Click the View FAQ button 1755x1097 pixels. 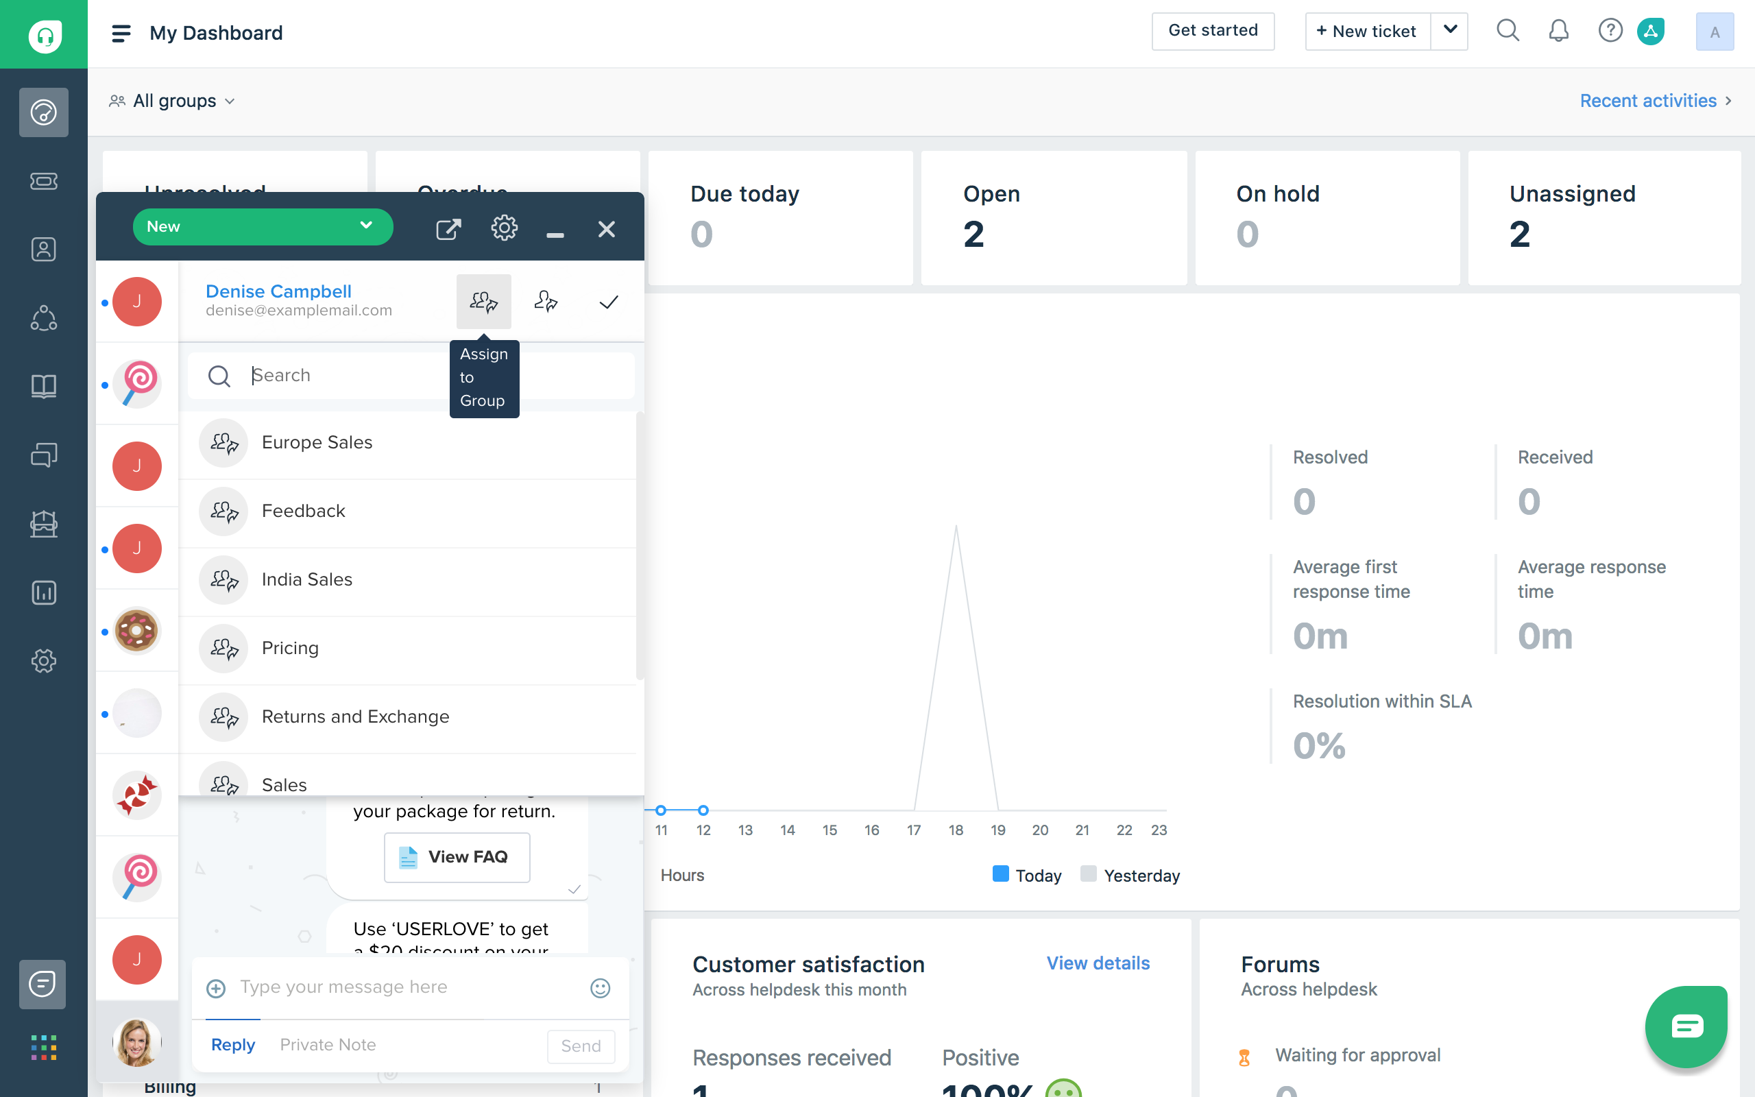click(457, 857)
